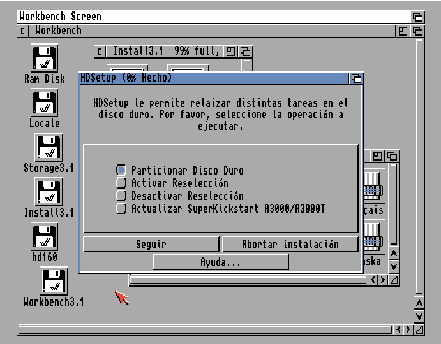Viewport: 441px width, 344px height.
Task: Click Workbench window right scroll arrow
Action: (x=408, y=329)
